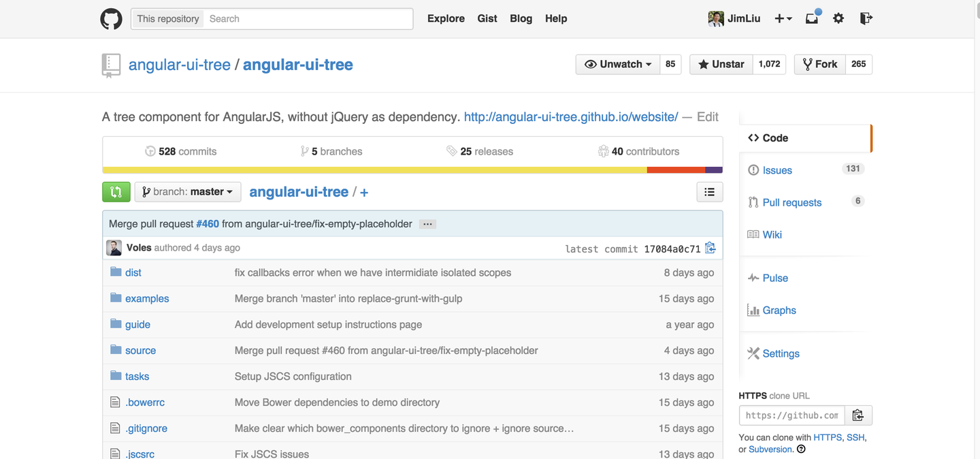The height and width of the screenshot is (459, 980).
Task: Open the Unwatch dropdown
Action: pos(618,64)
